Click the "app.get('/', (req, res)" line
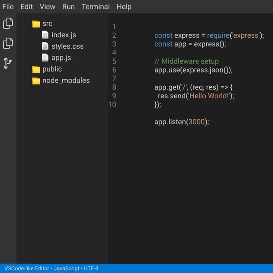273x273 pixels. 193,87
